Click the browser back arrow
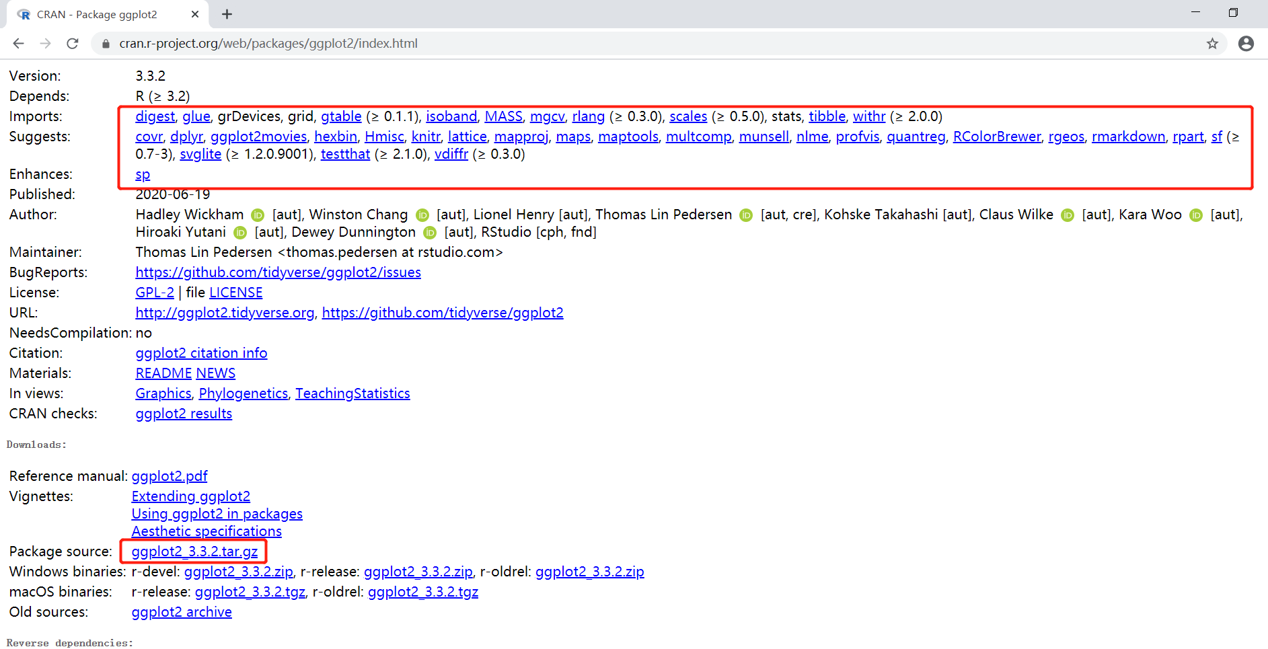Screen dimensions: 1268x649 (x=18, y=44)
